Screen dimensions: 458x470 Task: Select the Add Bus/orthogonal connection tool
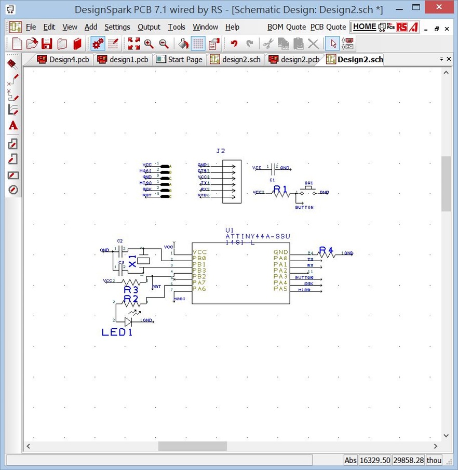12,95
